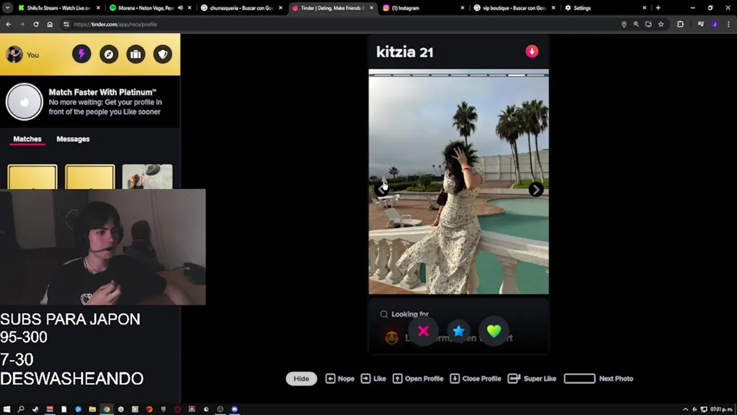Open site information icon in address bar
Viewport: 737px width, 415px height.
click(x=66, y=24)
